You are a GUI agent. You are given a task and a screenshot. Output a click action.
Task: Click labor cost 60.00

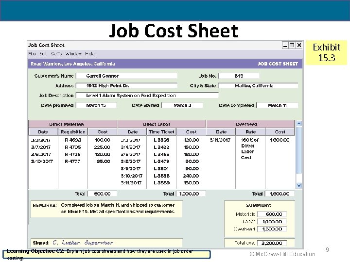tap(192, 161)
